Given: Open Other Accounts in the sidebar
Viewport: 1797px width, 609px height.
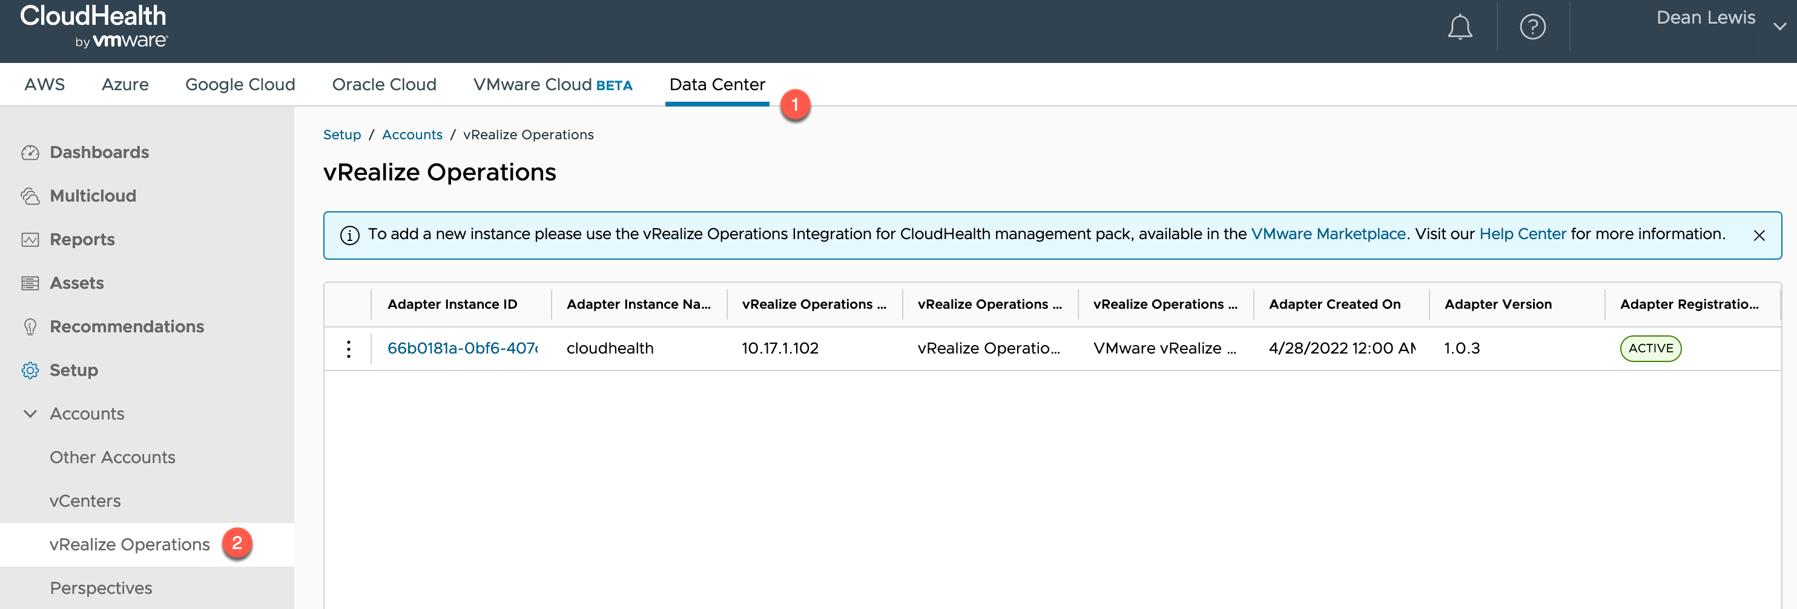Looking at the screenshot, I should tap(113, 458).
